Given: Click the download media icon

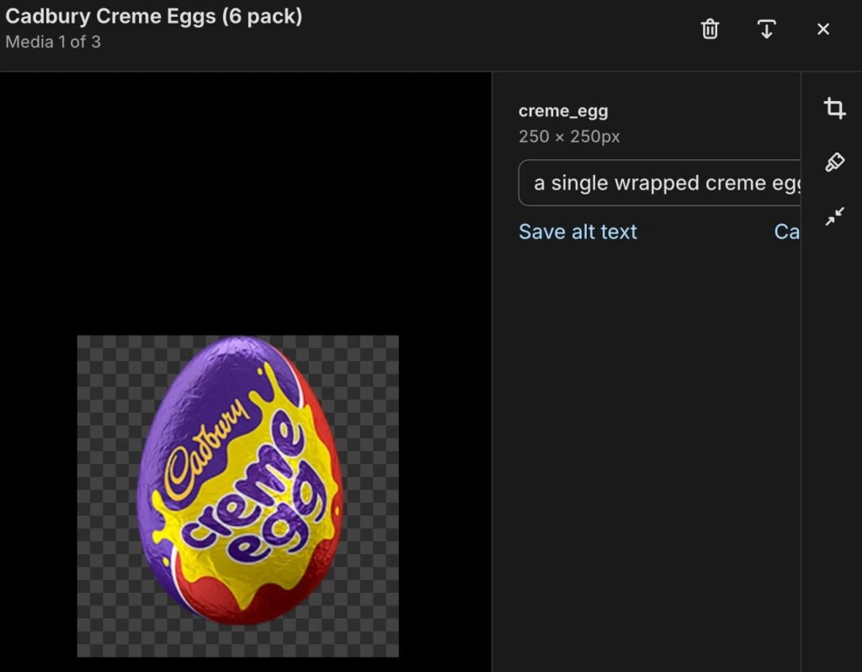Looking at the screenshot, I should point(766,29).
